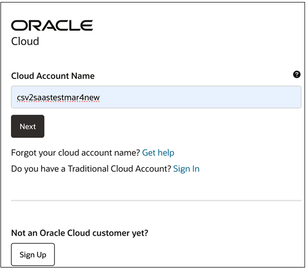Image resolution: width=307 pixels, height=268 pixels.
Task: Click the Sign Up button
Action: click(x=33, y=255)
